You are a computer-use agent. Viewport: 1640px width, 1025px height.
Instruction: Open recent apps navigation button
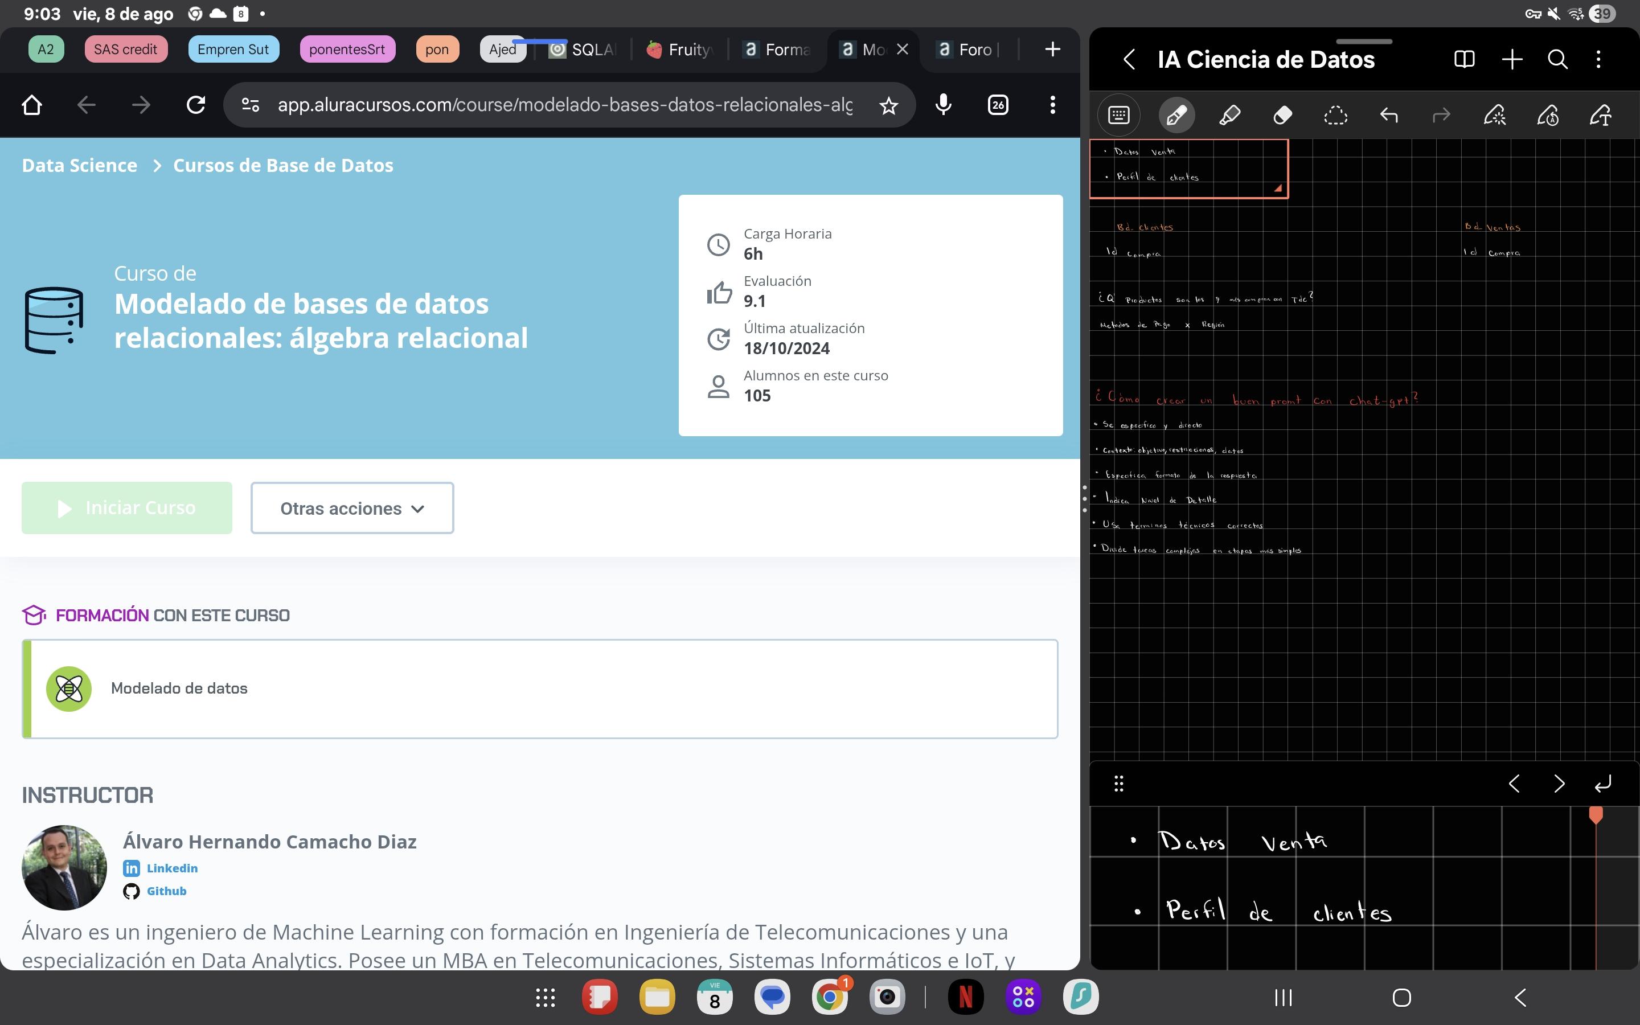(1284, 997)
